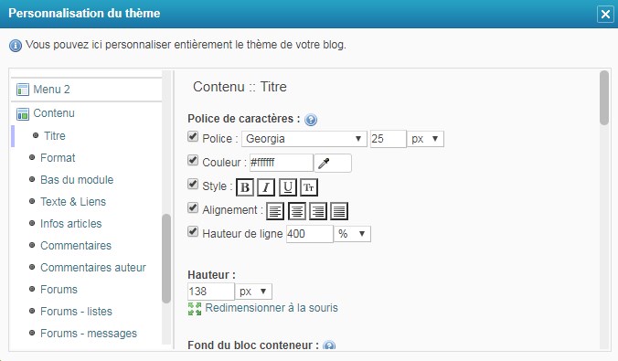Toggle the Bold style button
Screen dimensions: 618x361
pyautogui.click(x=245, y=187)
